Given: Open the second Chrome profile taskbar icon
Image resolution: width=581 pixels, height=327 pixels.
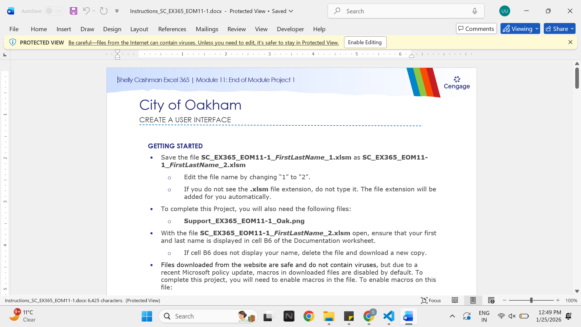Looking at the screenshot, I should coord(369,316).
